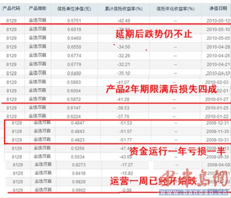Click the 净值日期 column header
Image resolution: width=231 pixels, height=198 pixels.
(x=218, y=8)
